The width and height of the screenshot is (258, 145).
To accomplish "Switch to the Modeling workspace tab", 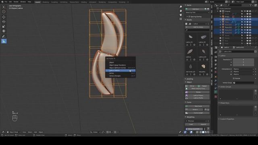I will click(46, 2).
